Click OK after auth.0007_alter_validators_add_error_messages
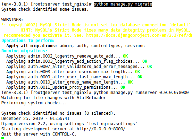Image resolution: width=192 pixels, height=139 pixels. 150,67
